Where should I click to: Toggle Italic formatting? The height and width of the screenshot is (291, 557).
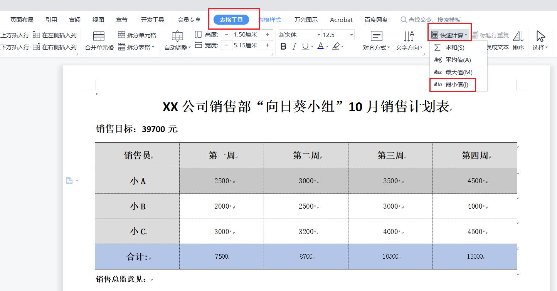click(x=294, y=47)
